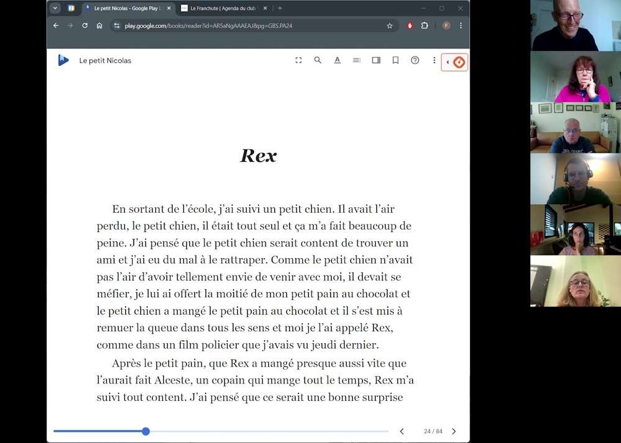Click the reading progress slider handle

[146, 431]
